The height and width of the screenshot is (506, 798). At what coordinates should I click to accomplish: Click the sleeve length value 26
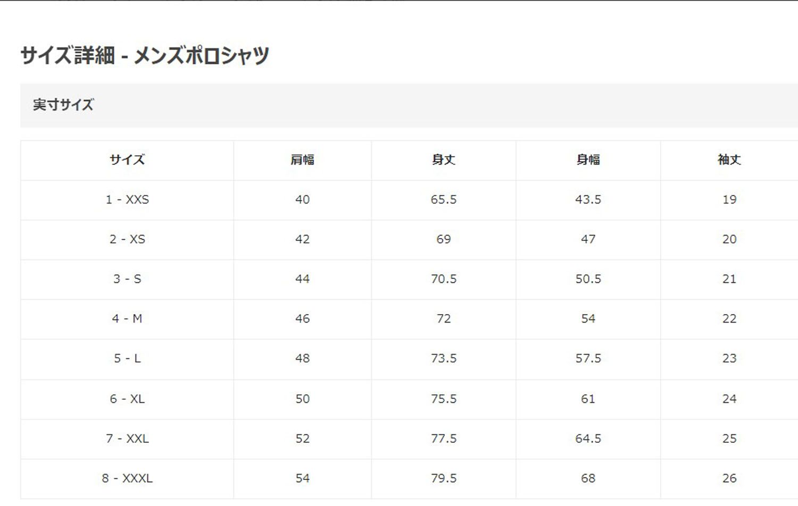pyautogui.click(x=729, y=478)
